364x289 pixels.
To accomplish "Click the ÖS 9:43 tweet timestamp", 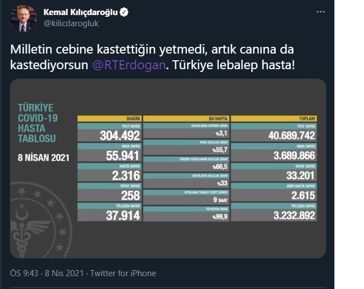I will click(x=24, y=273).
